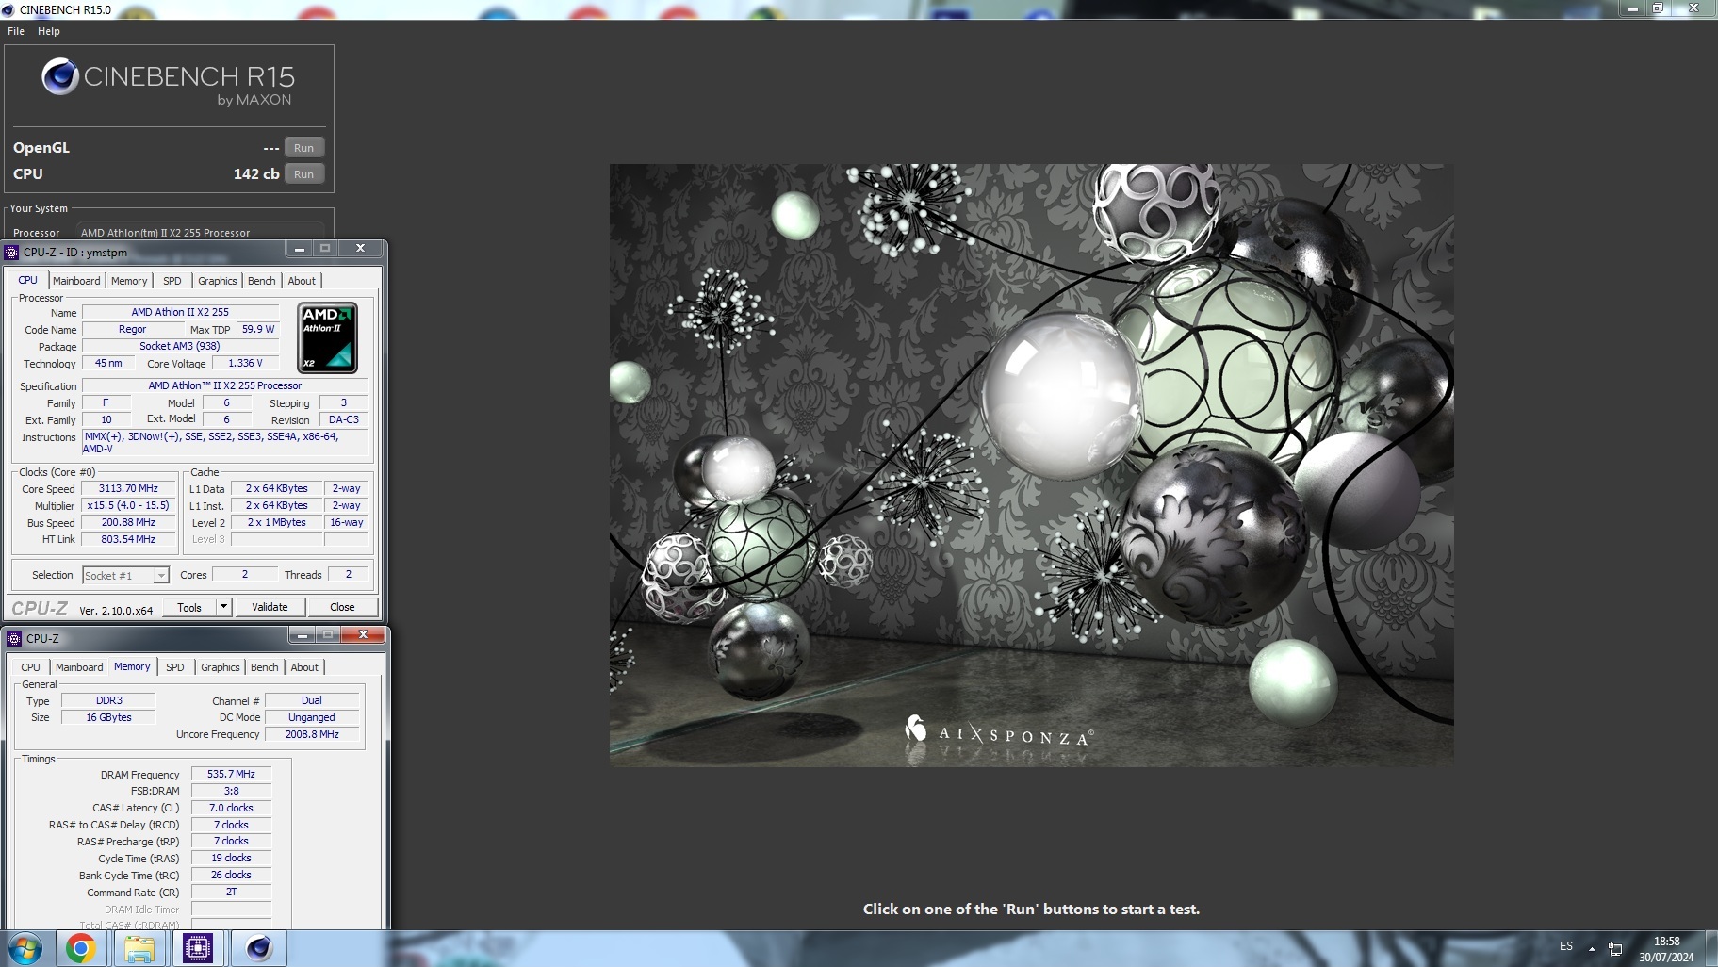1718x967 pixels.
Task: Restore down the Cinebench window
Action: point(1658,8)
